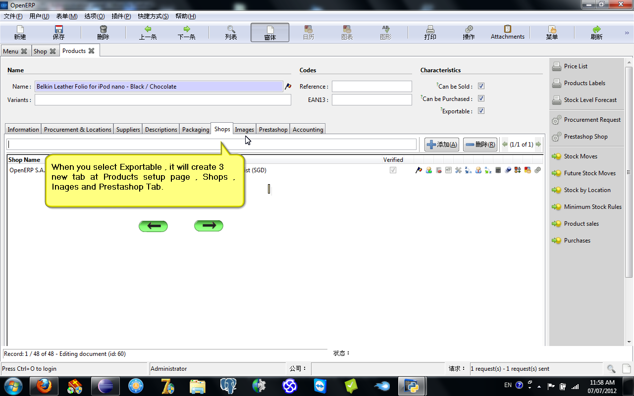Click the 添加(A) add button
The image size is (634, 396).
point(442,145)
